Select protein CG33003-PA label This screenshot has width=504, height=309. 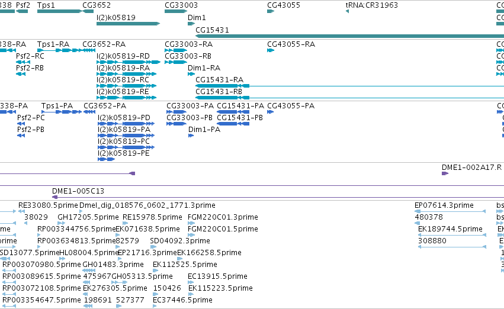click(x=190, y=106)
